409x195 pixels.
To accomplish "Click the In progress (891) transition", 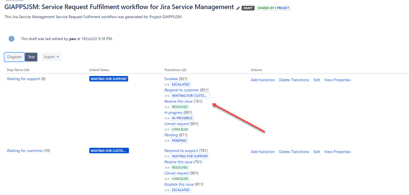I will [x=173, y=112].
